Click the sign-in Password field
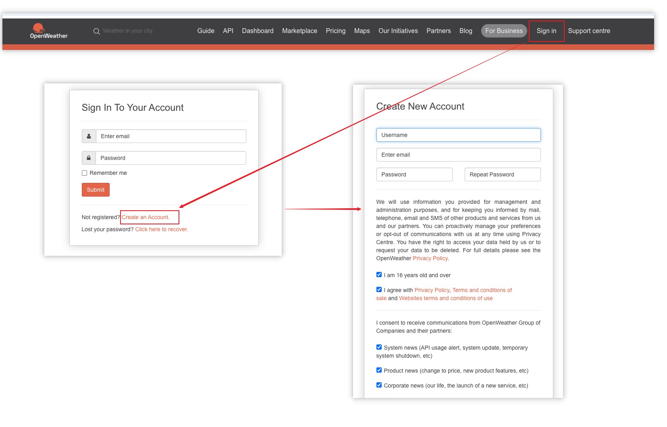Screen dimensions: 667x427 click(171, 158)
